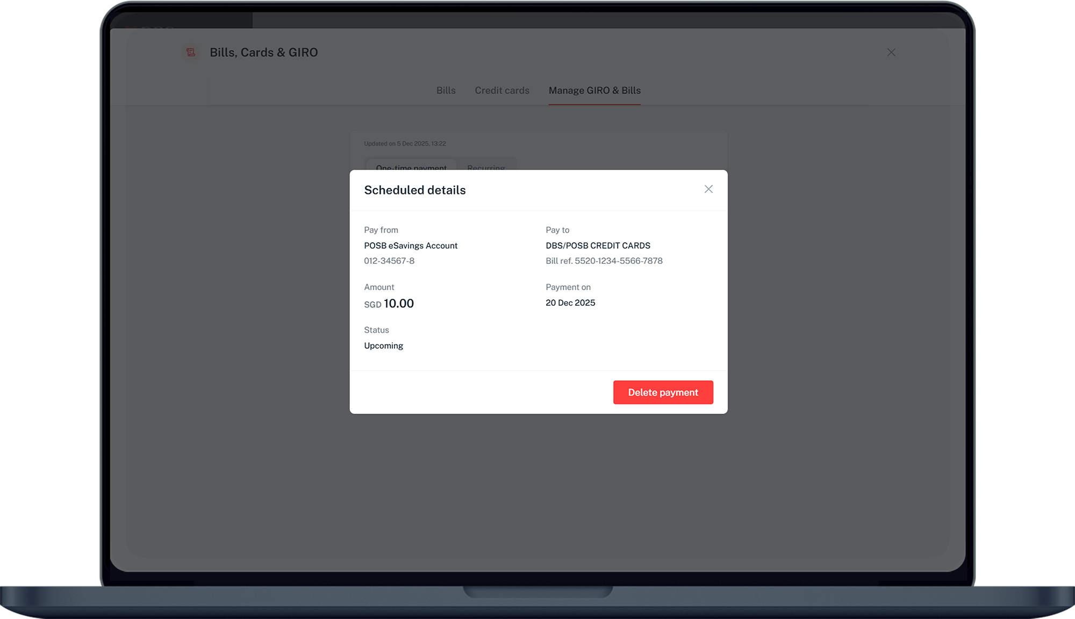Click the Pay from label
Viewport: 1075px width, 619px height.
pos(381,230)
